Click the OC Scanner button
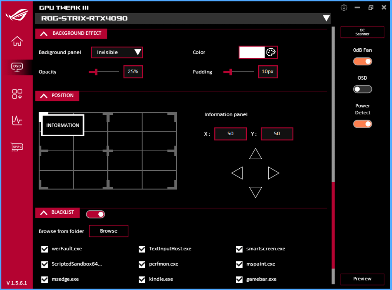392x290 pixels. 362,32
